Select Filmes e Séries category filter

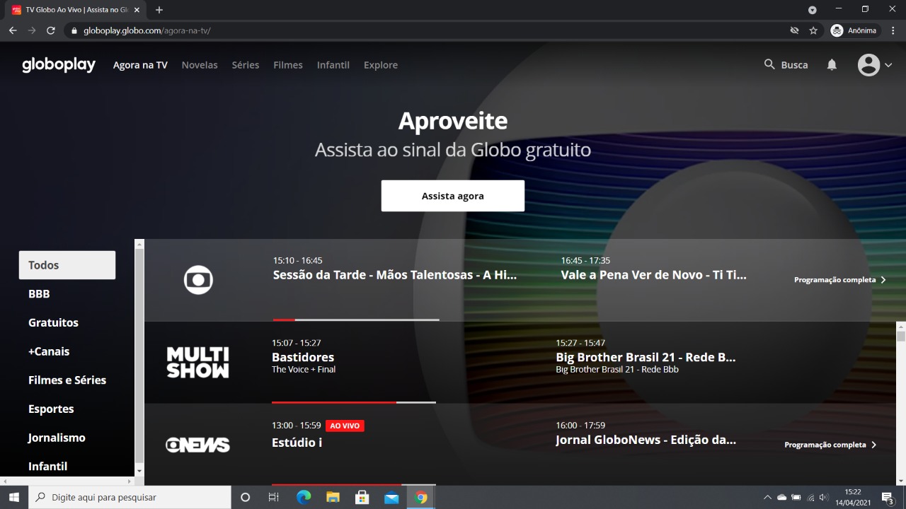[67, 380]
